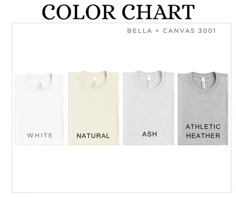
Task: Click the NATURAL label text
Action: coord(93,136)
